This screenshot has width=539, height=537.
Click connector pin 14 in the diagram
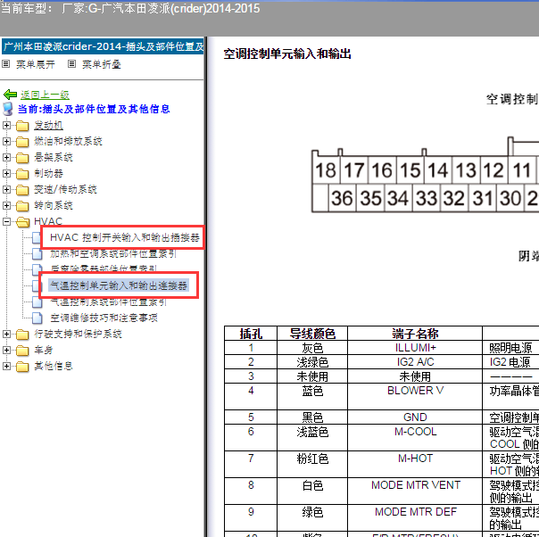pyautogui.click(x=437, y=170)
